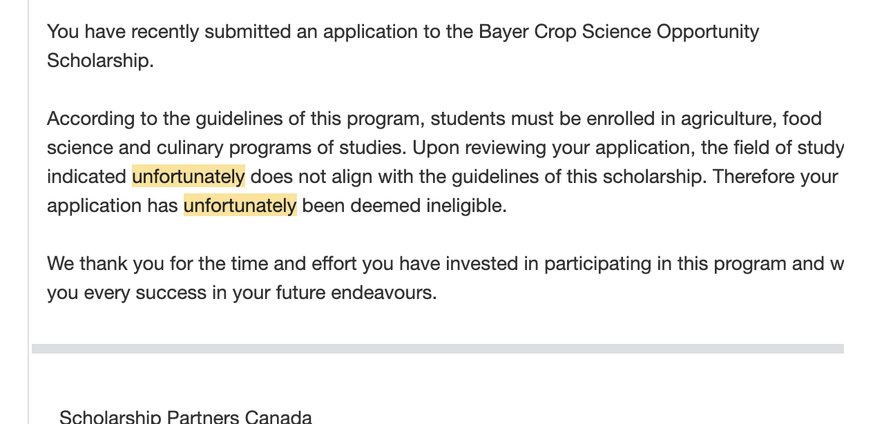Click highlighted "unfortunately" right after "indicated"
The height and width of the screenshot is (424, 873).
click(x=188, y=177)
